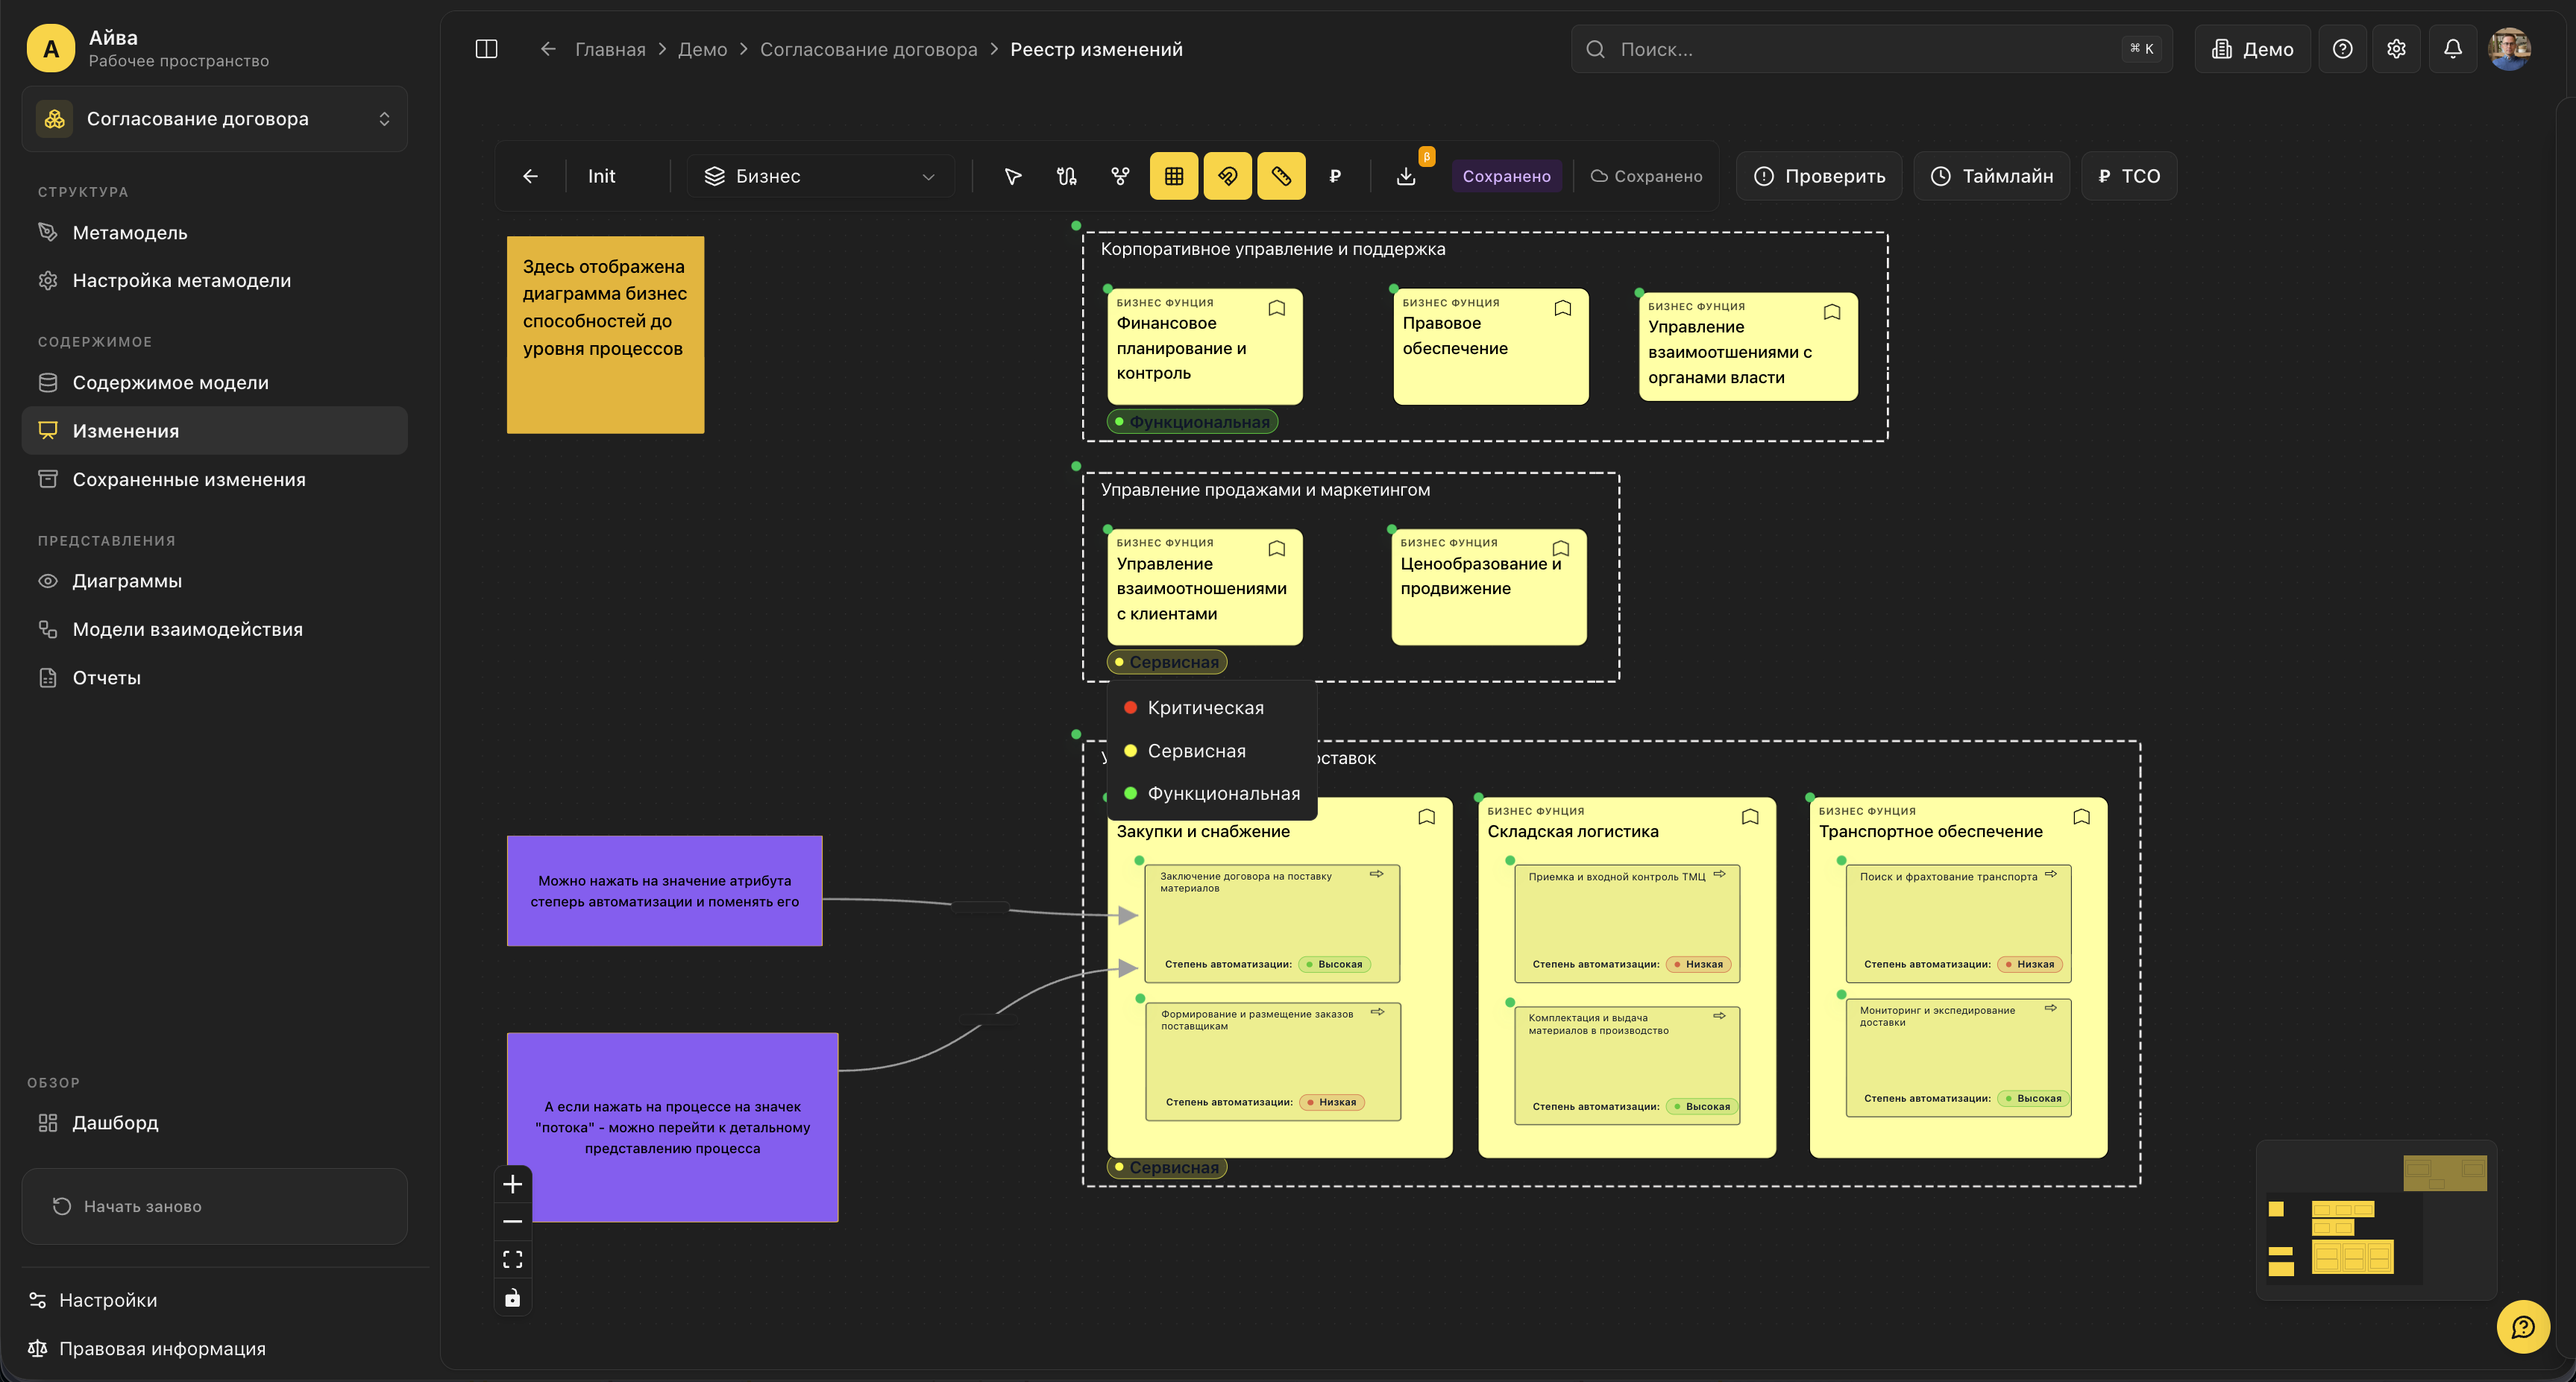Click the Проверить button
This screenshot has width=2576, height=1382.
(x=1819, y=176)
